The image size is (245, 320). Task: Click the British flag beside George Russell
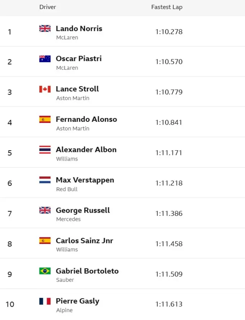point(45,210)
